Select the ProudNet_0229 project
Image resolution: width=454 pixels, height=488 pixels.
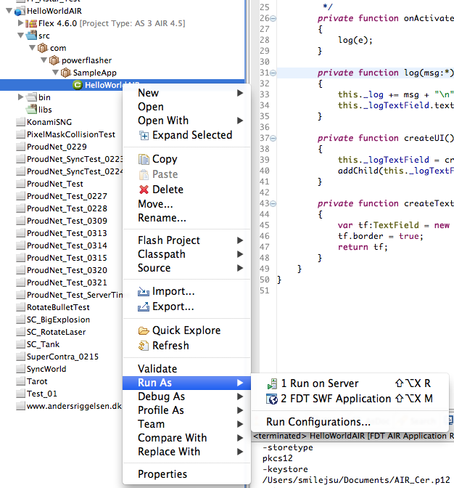[x=57, y=147]
